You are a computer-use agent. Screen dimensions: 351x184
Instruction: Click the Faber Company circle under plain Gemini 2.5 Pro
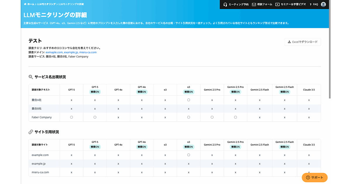212,117
